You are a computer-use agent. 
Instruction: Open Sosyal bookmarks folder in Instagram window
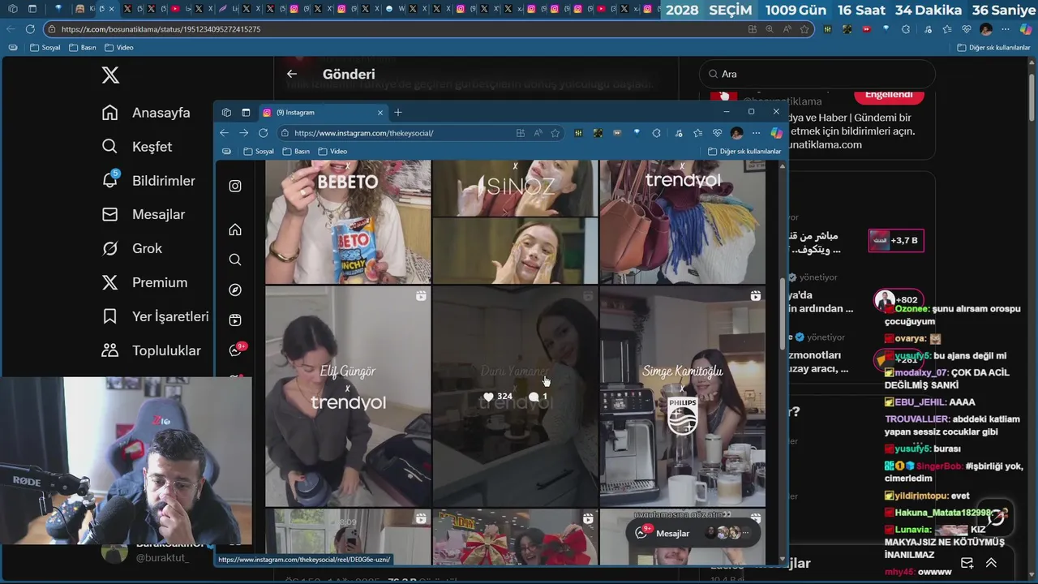pos(258,152)
